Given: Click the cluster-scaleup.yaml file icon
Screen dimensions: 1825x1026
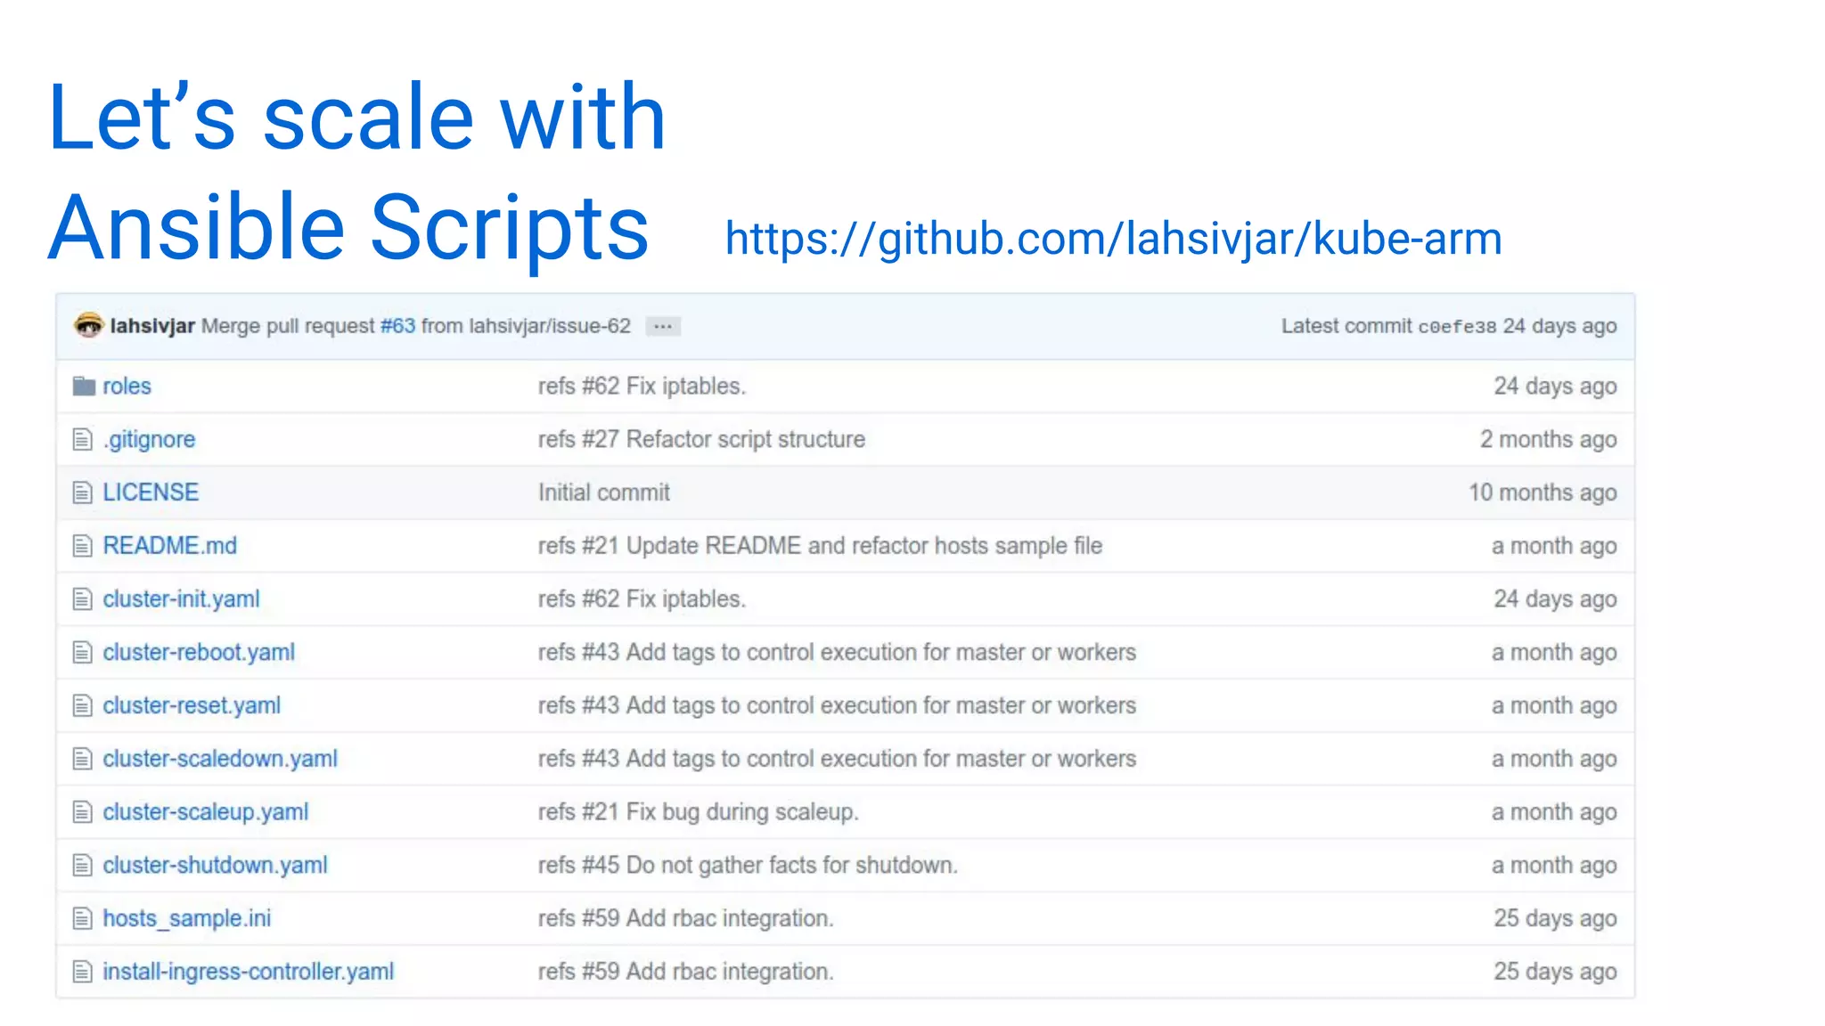Looking at the screenshot, I should [x=82, y=812].
